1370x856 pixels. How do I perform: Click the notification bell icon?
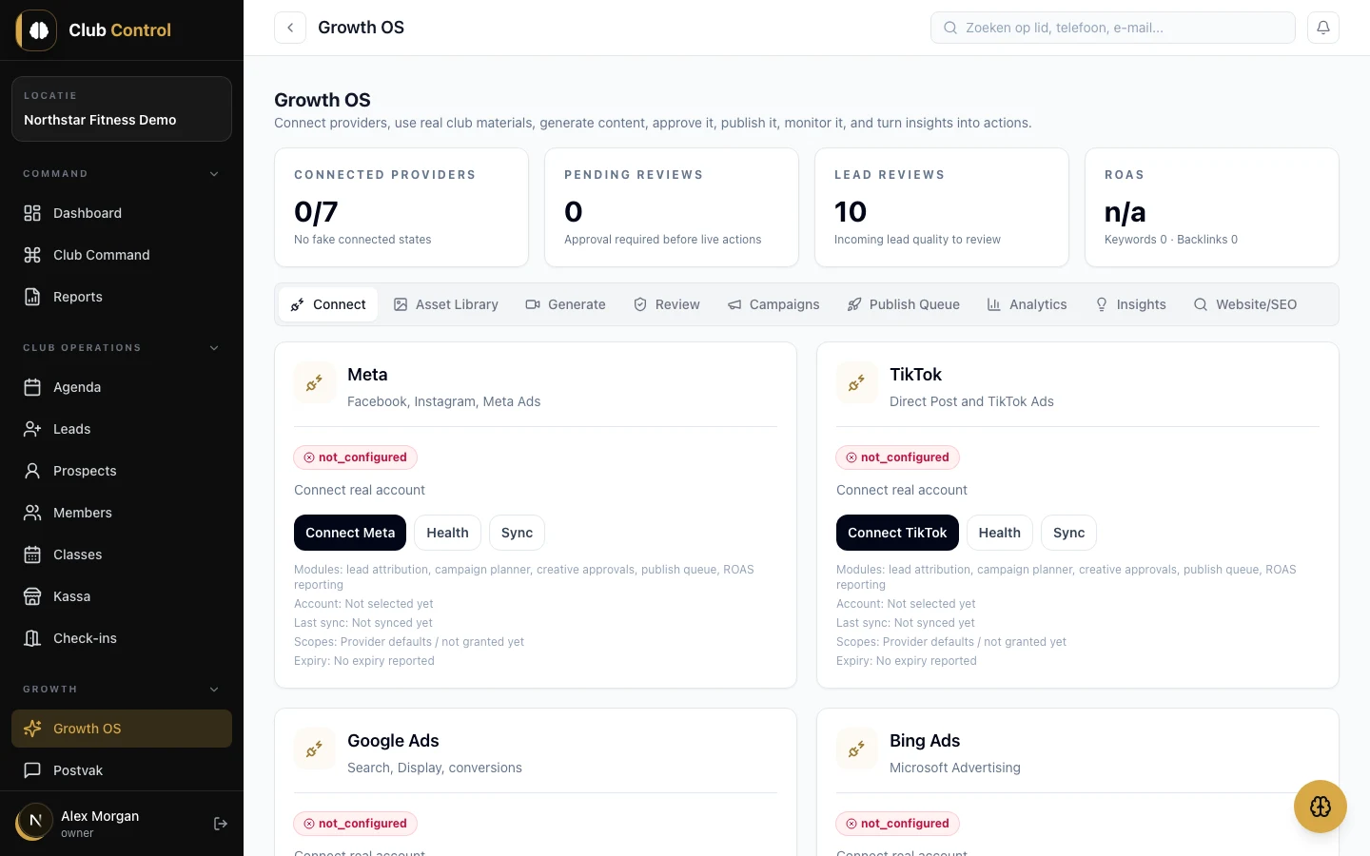(x=1323, y=28)
